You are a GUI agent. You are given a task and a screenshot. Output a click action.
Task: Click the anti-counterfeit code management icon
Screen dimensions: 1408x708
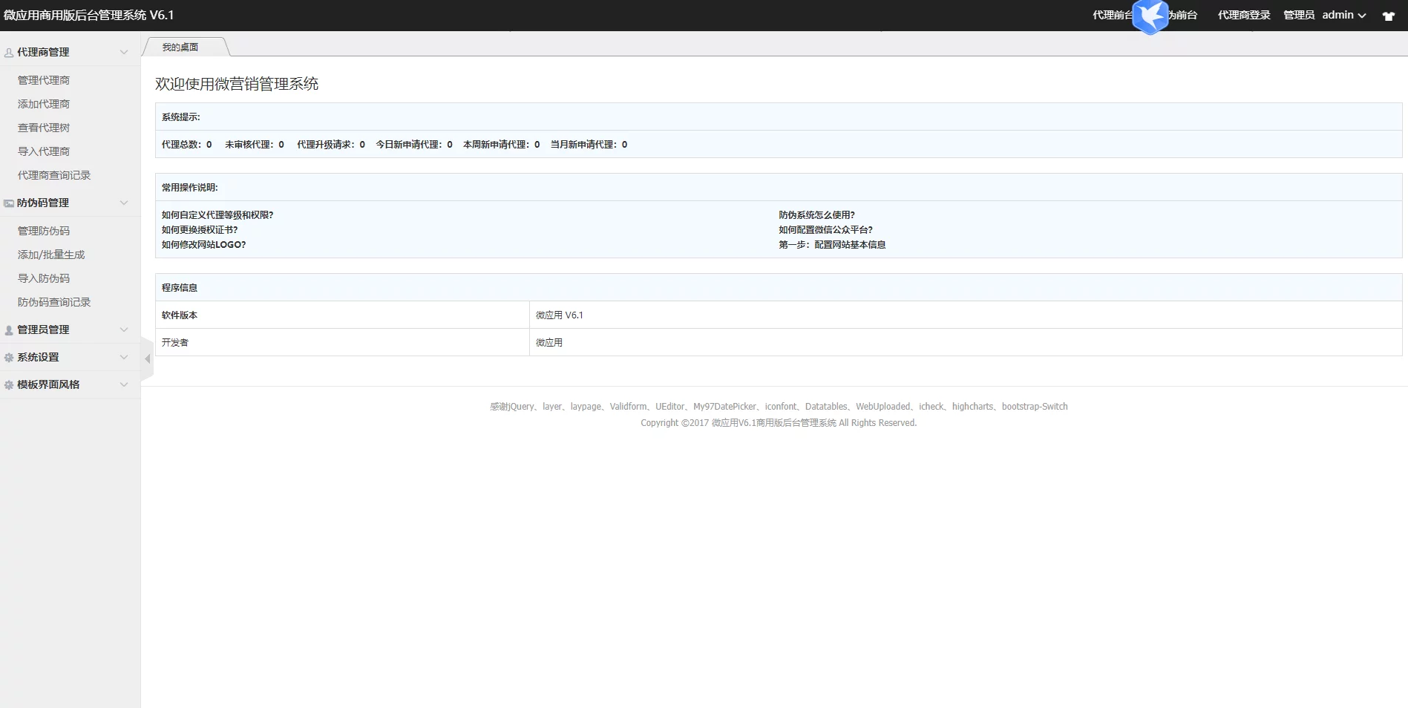[9, 203]
